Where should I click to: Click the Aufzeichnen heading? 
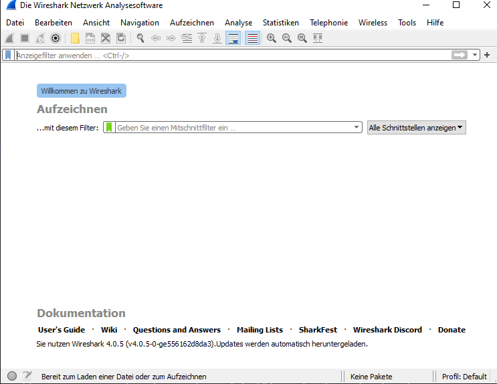72,109
